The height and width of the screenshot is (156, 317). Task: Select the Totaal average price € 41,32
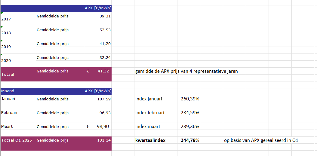coord(98,71)
